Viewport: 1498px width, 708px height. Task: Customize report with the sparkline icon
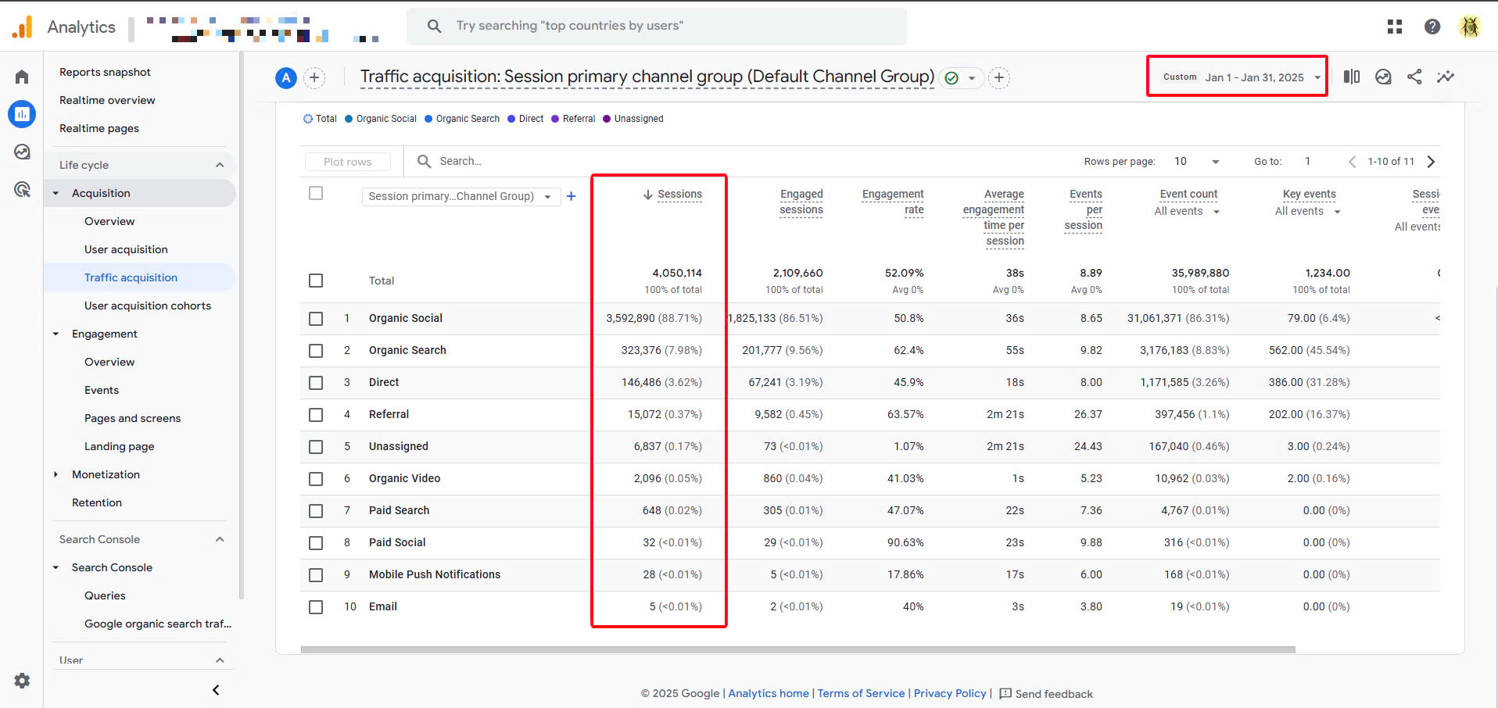coord(1446,77)
